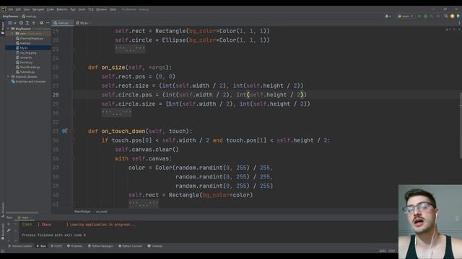Click the orange IDE updates icon
This screenshot has width=462, height=259.
[x=453, y=16]
